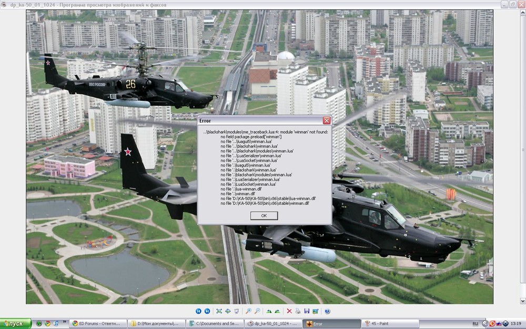Screen dimensions: 526x329
Task: Expand hidden system tray icons arrow
Action: (x=485, y=324)
